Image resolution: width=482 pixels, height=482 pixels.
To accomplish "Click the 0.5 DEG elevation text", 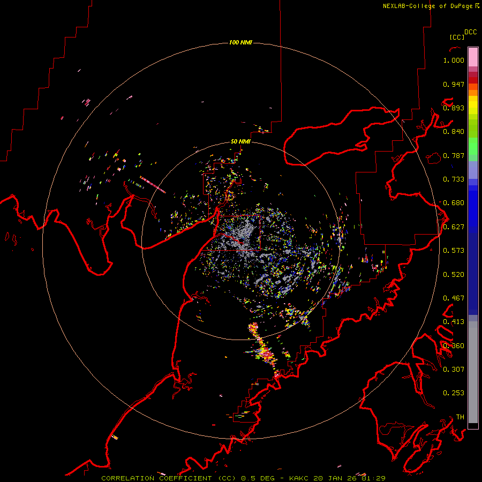I will point(258,478).
